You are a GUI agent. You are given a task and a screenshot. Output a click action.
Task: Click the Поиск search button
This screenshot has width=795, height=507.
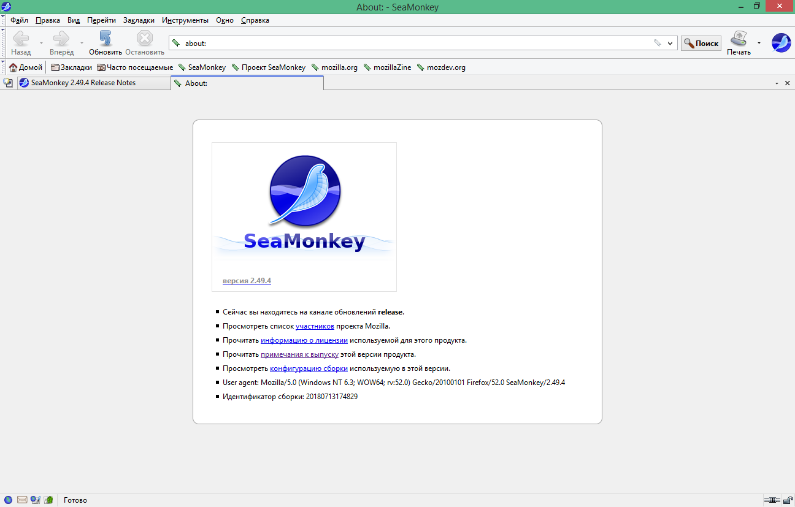[701, 44]
